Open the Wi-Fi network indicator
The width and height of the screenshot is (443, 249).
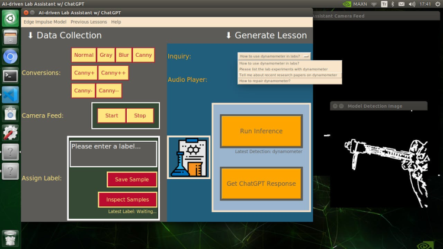click(374, 4)
